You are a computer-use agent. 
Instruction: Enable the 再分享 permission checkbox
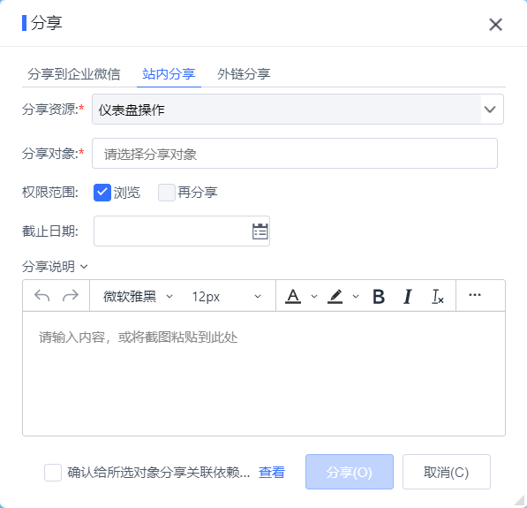(167, 193)
